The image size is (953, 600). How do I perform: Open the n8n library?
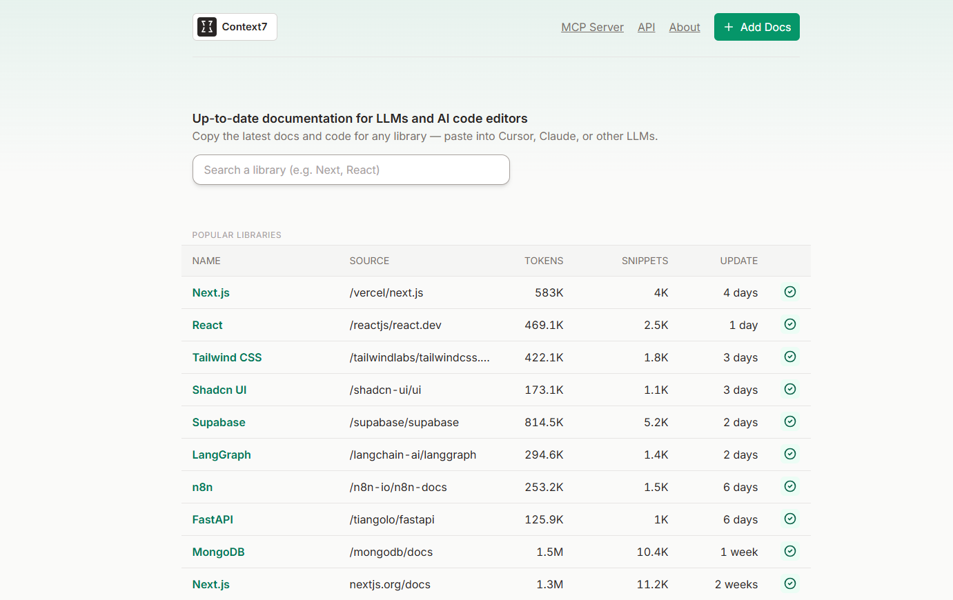(x=202, y=487)
